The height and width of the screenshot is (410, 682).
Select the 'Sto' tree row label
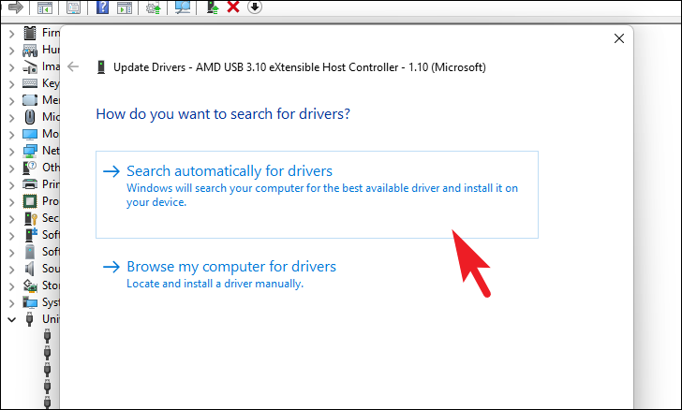tap(51, 286)
